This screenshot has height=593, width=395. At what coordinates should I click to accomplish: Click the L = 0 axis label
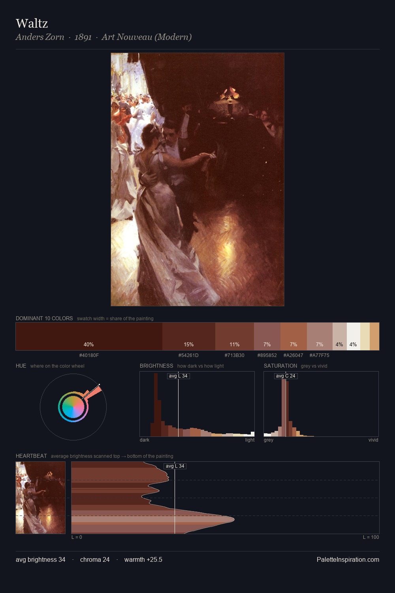77,537
